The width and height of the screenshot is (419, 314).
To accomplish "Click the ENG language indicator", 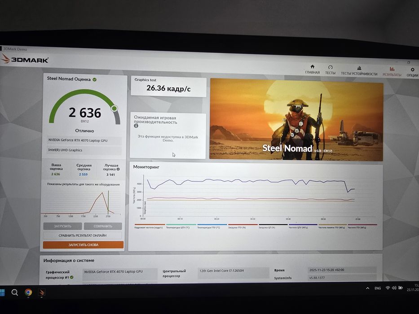I will pos(378,288).
